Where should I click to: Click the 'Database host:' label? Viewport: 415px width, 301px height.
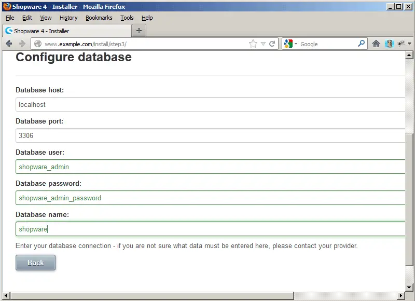coord(40,90)
